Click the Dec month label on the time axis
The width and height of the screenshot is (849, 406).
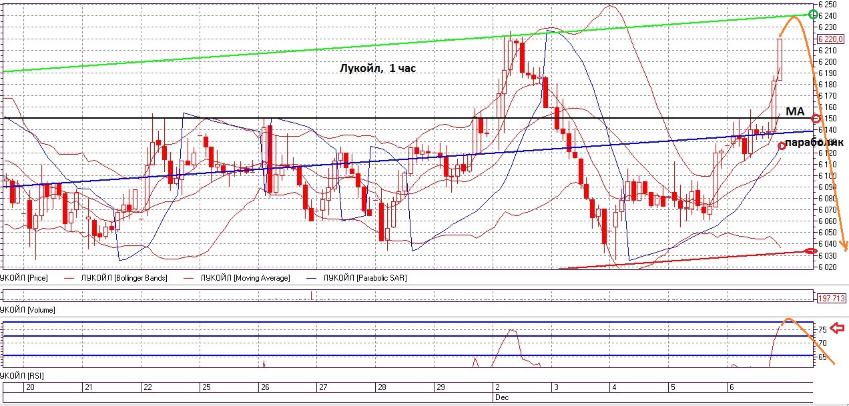point(501,397)
